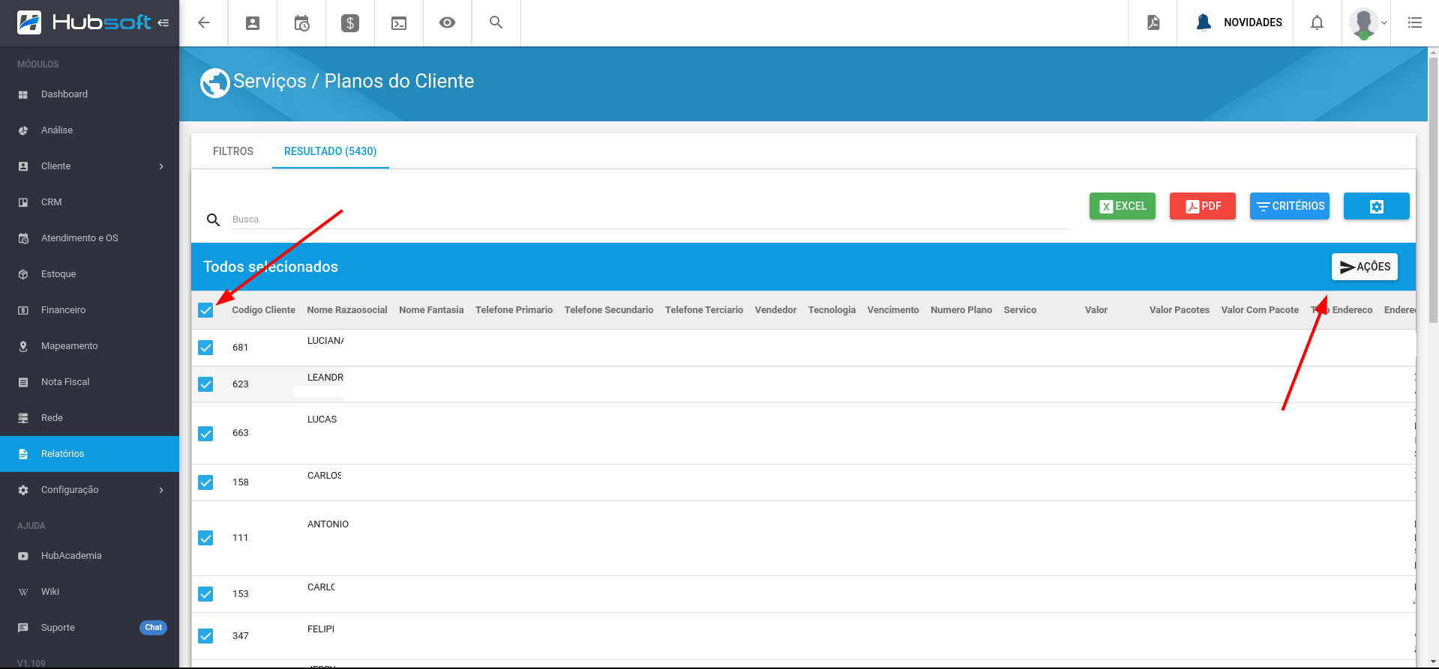Viewport: 1439px width, 669px height.
Task: Select the RESULTADO (5430) tab
Action: (330, 151)
